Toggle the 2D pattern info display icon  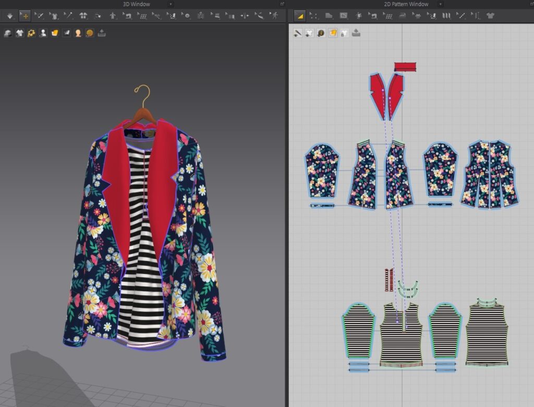[321, 33]
